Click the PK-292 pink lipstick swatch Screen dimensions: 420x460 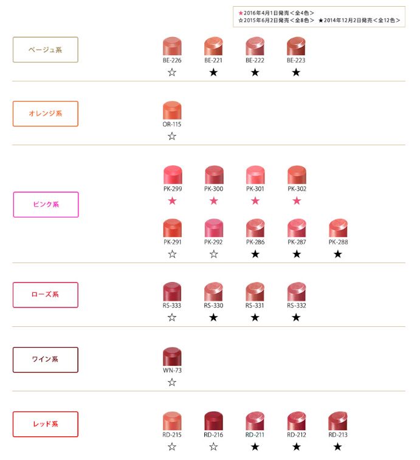[x=214, y=228]
